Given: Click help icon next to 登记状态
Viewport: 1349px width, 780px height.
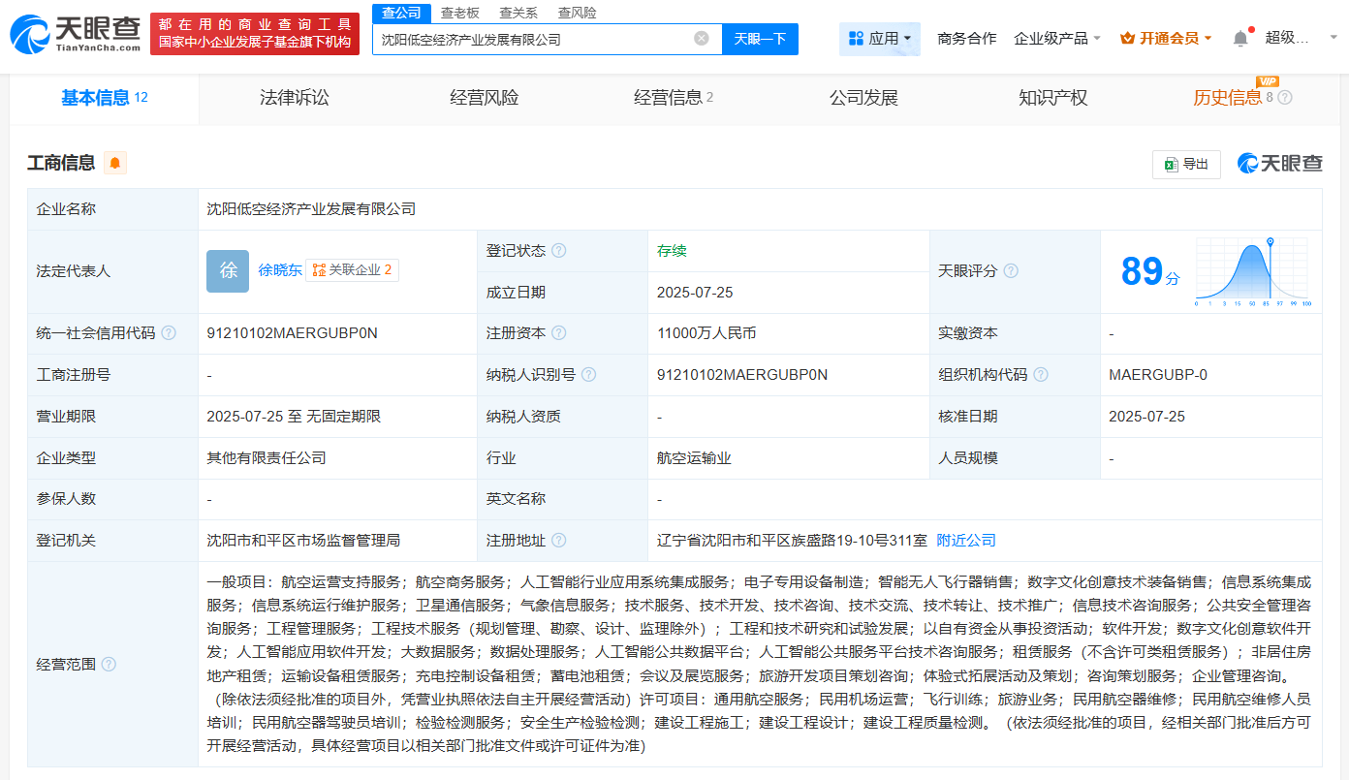Looking at the screenshot, I should (559, 251).
